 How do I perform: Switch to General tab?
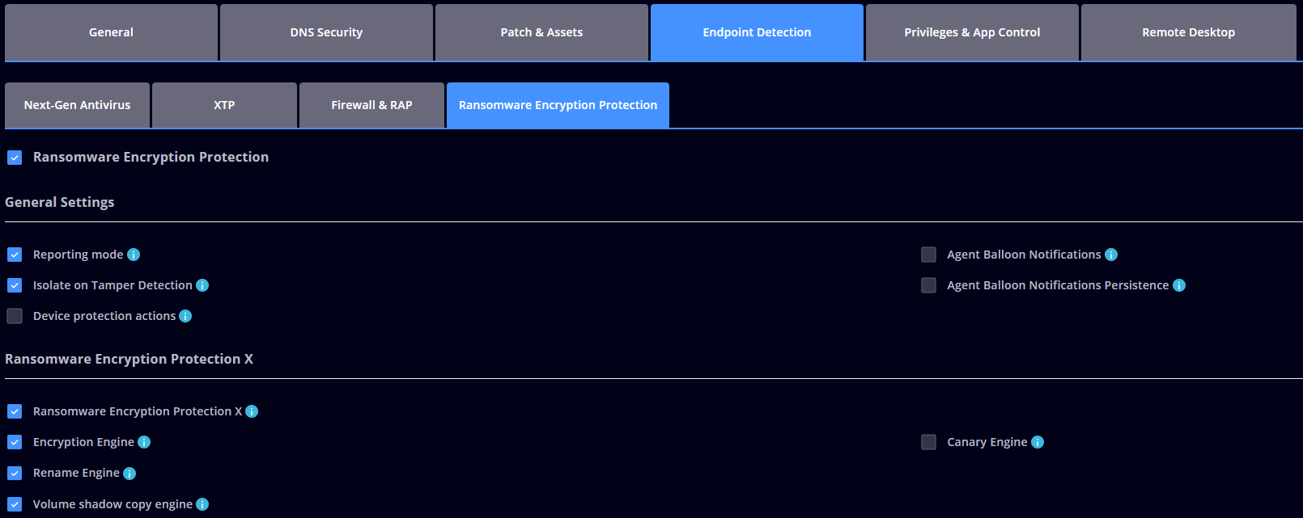click(111, 32)
